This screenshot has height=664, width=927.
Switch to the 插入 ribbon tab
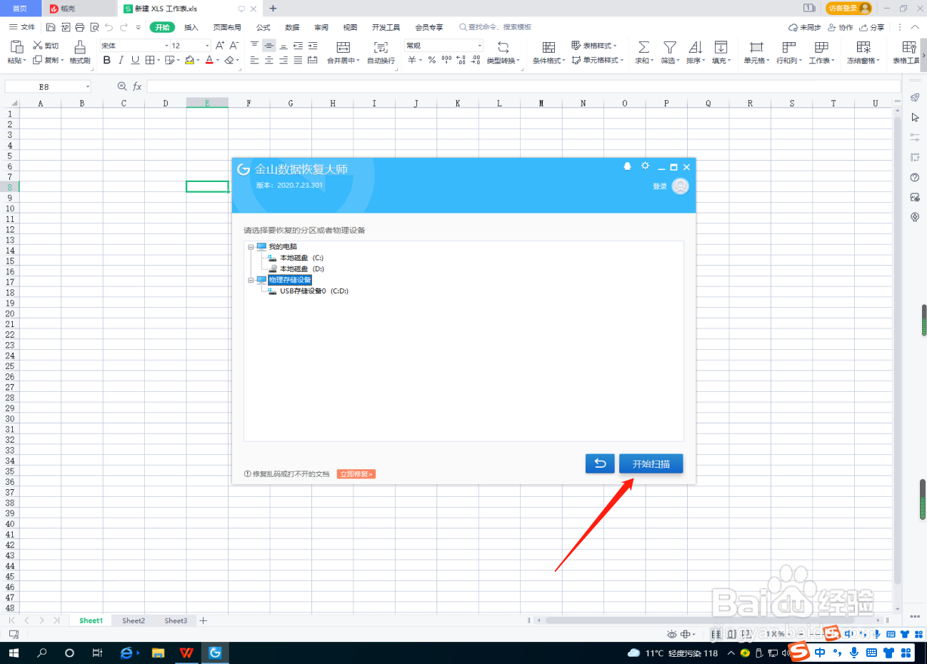pyautogui.click(x=191, y=27)
